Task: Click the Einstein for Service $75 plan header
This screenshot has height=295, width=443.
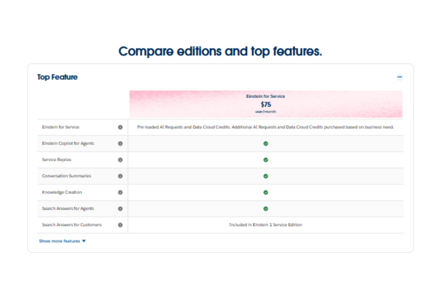Action: pos(266,104)
